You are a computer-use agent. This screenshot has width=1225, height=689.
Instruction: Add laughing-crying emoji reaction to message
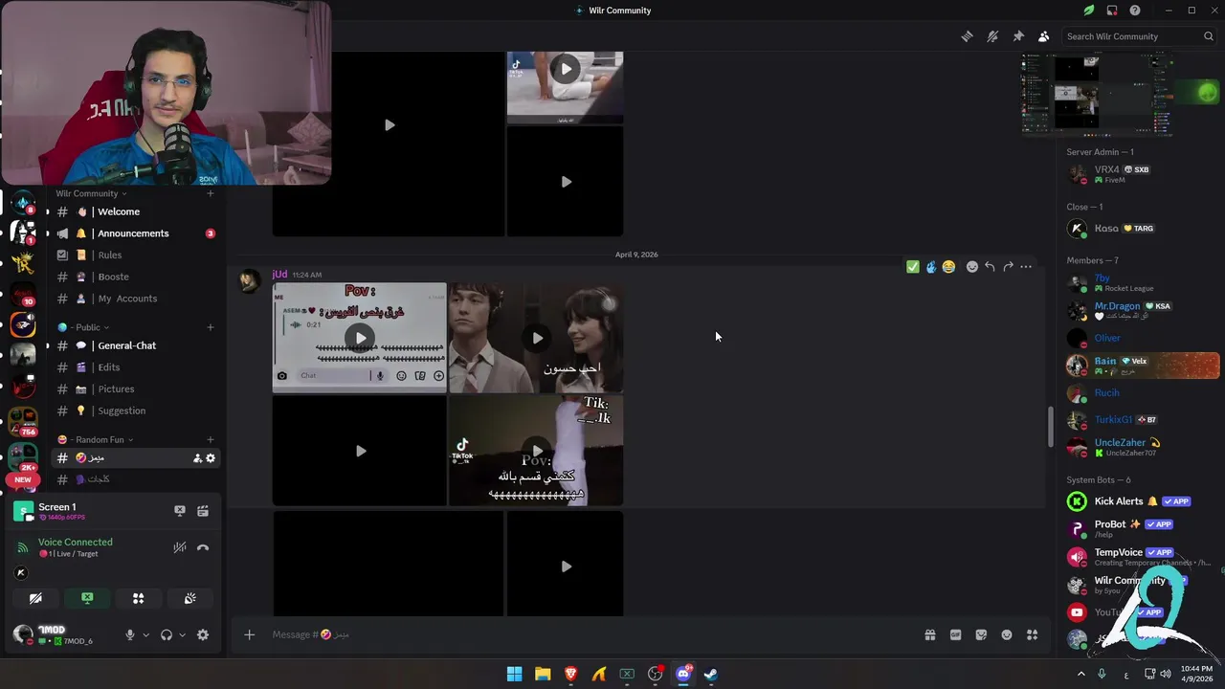(948, 267)
